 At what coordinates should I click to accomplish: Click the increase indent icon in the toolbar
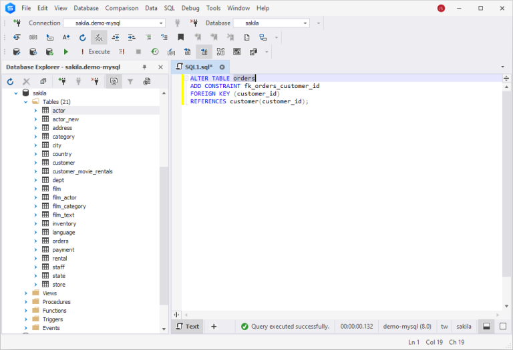tap(132, 37)
